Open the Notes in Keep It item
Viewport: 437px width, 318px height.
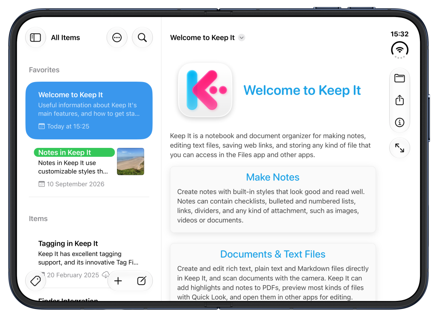click(89, 168)
